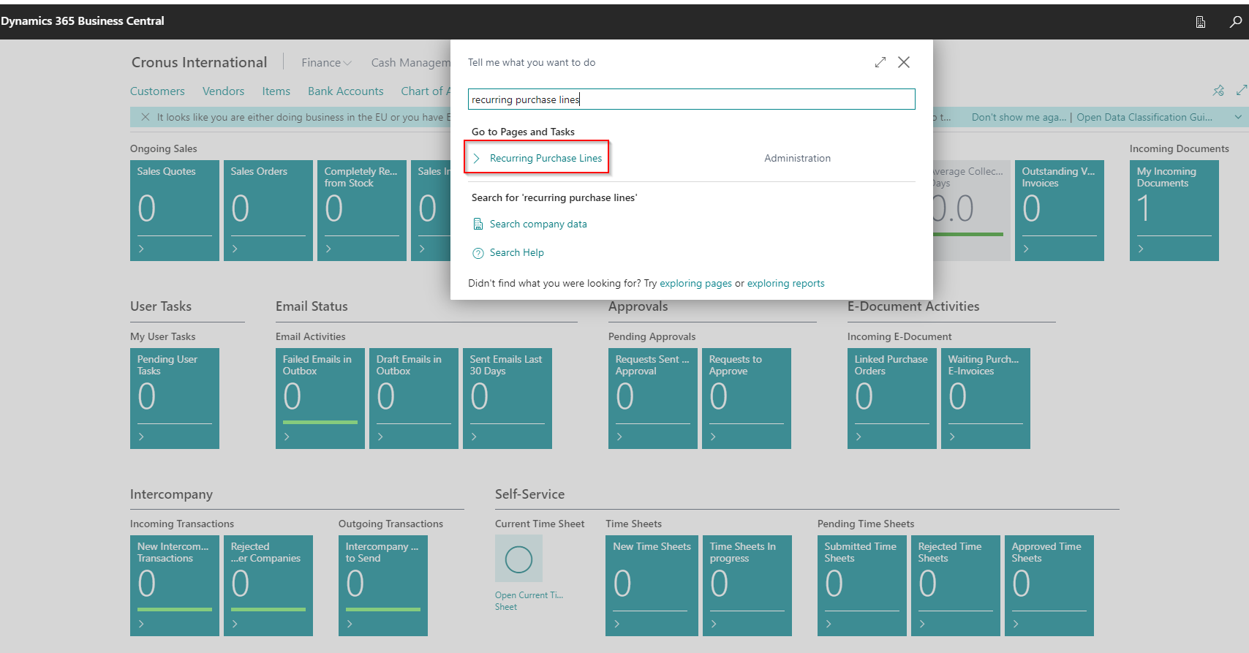Click the Intercompany section heading
Image resolution: width=1249 pixels, height=653 pixels.
[x=171, y=494]
